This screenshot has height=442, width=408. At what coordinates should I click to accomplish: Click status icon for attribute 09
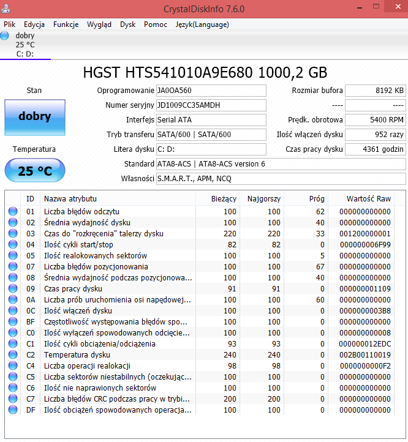(13, 288)
